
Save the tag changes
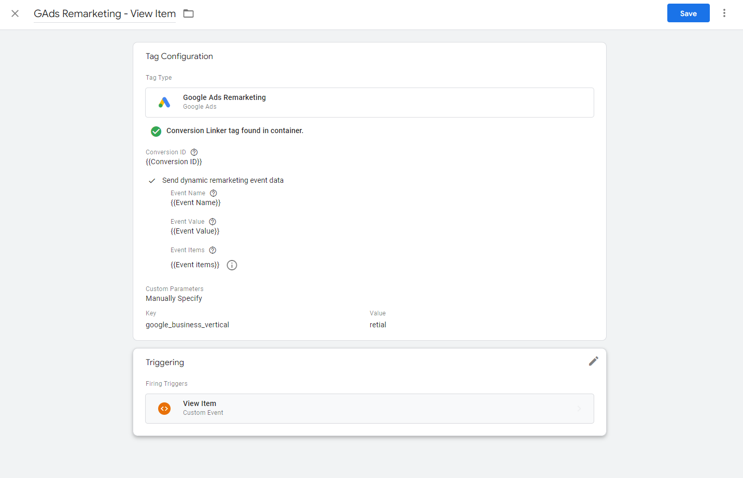tap(688, 13)
